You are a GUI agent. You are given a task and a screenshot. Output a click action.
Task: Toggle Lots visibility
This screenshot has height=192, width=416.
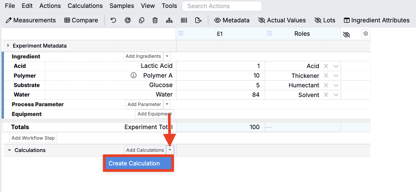coord(325,20)
